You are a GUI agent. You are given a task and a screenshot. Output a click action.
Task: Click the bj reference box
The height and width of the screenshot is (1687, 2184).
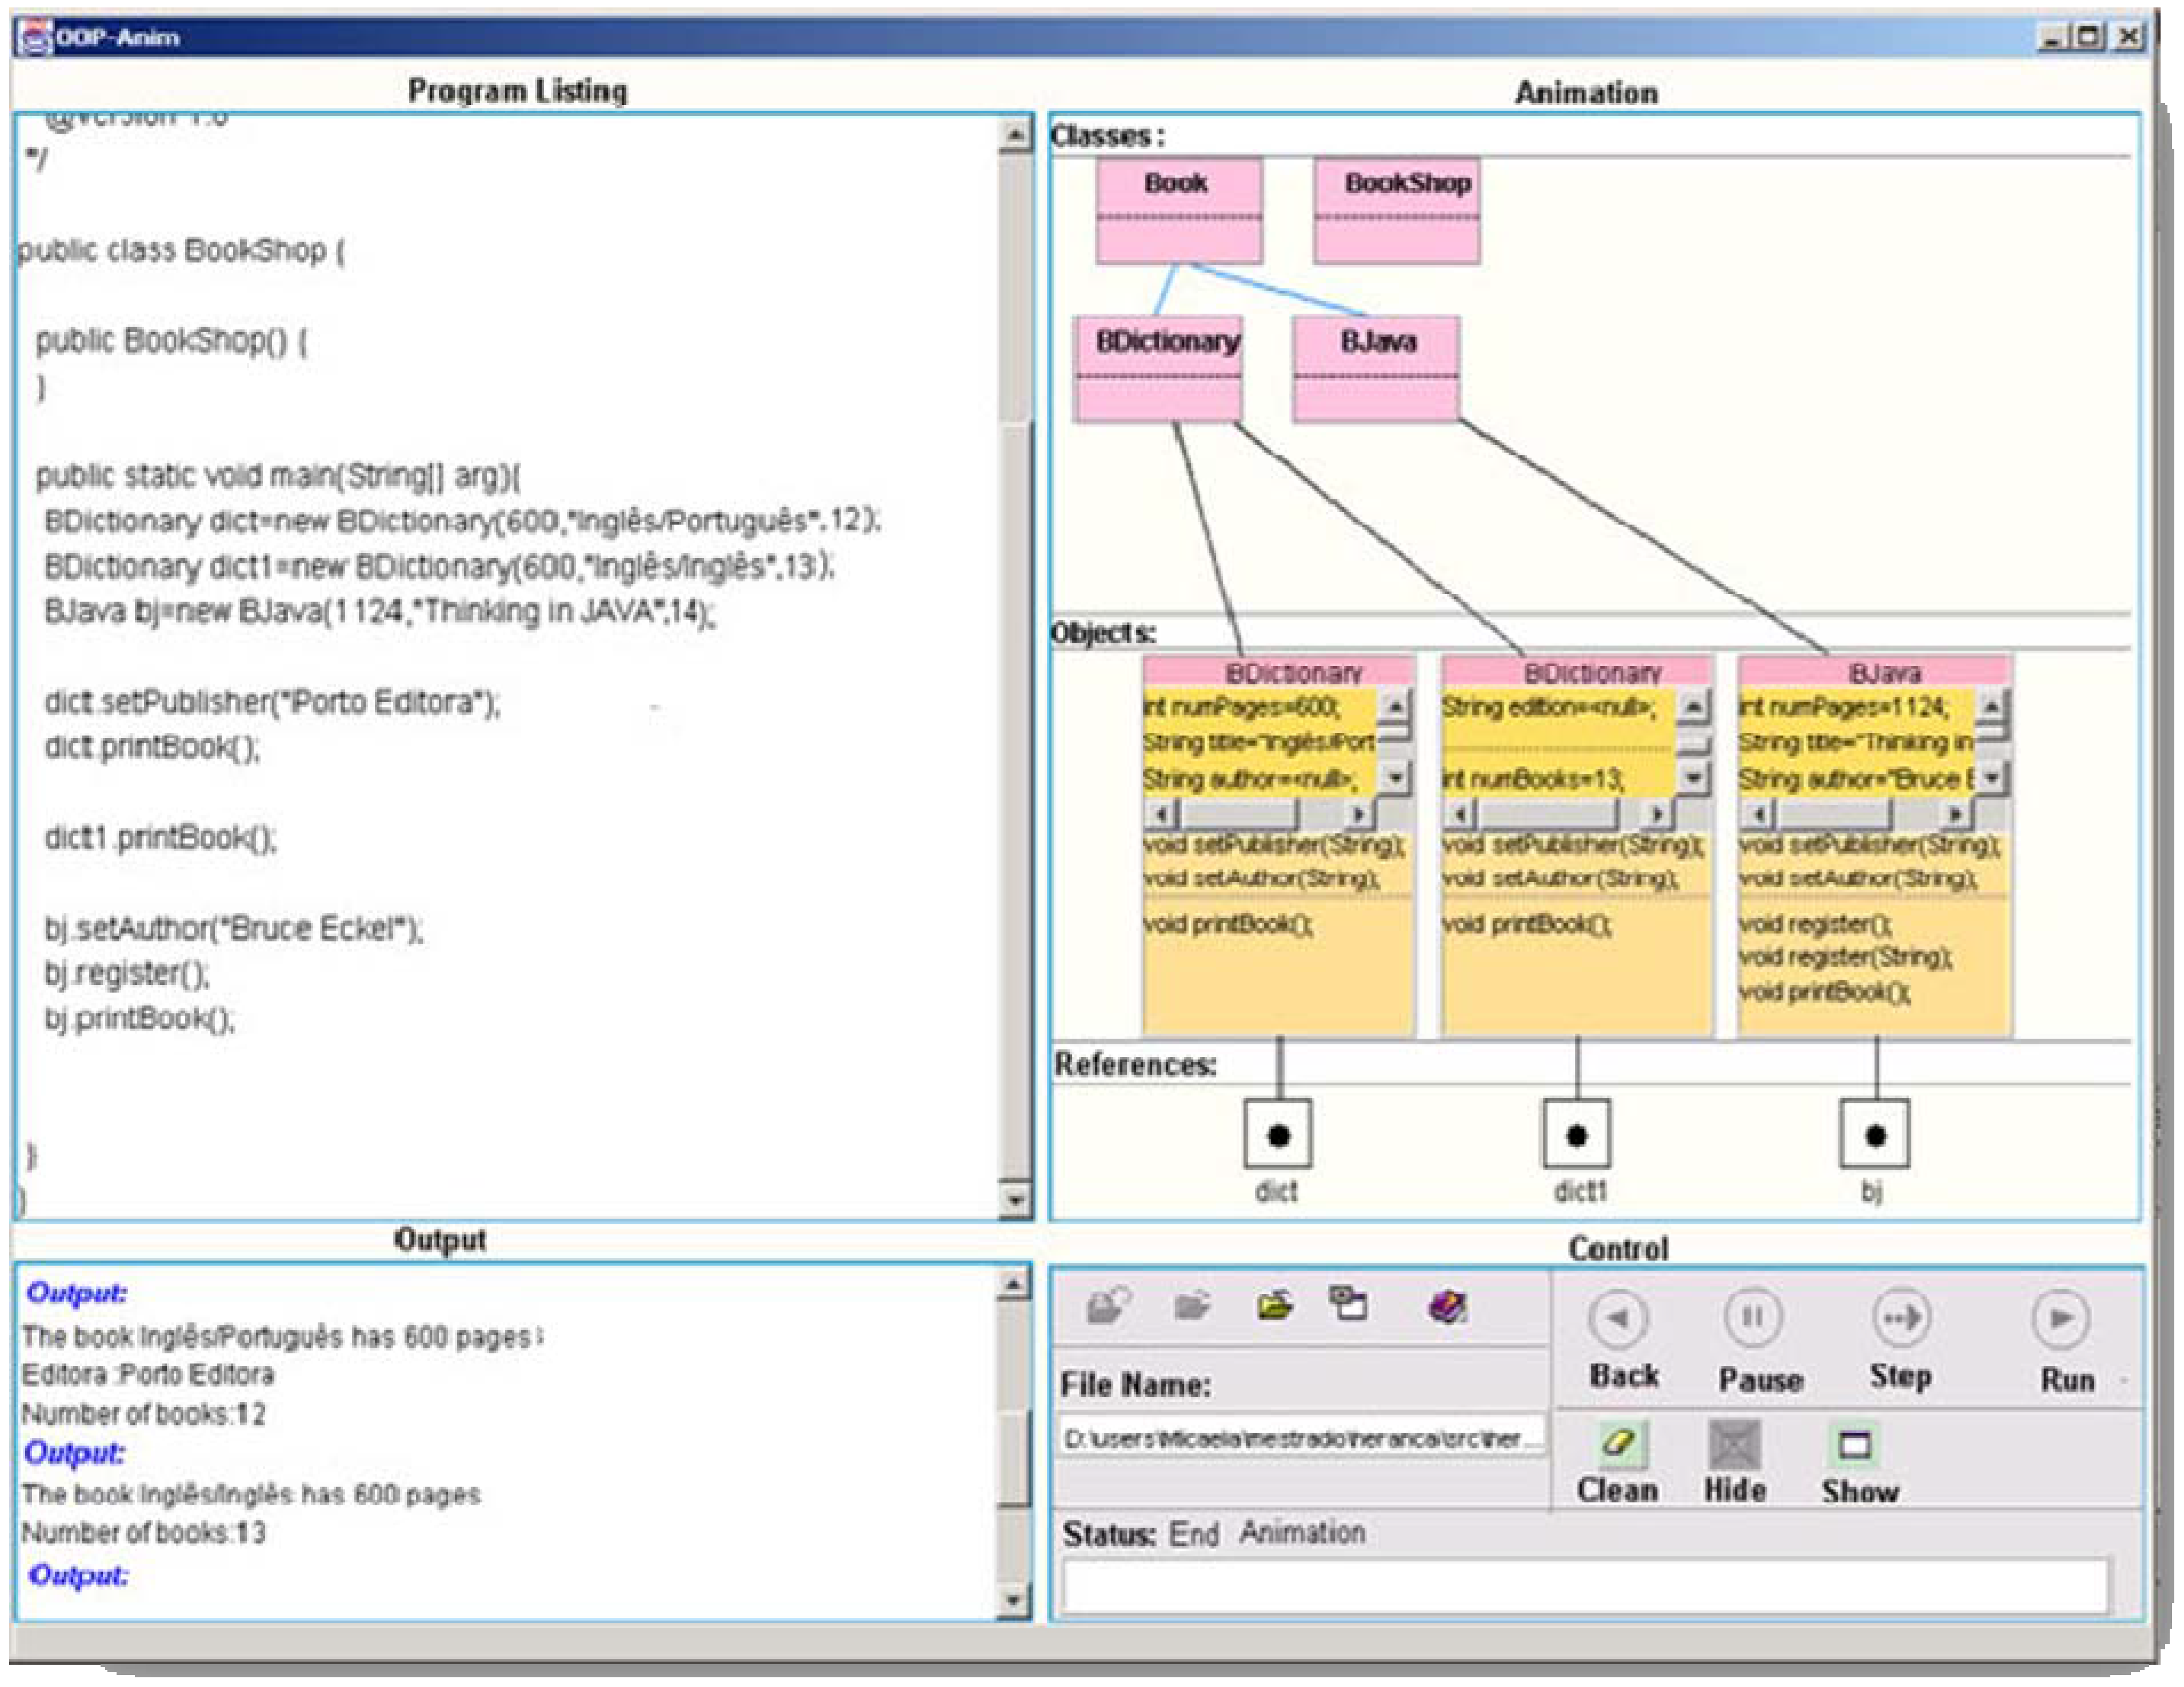pyautogui.click(x=1874, y=1135)
